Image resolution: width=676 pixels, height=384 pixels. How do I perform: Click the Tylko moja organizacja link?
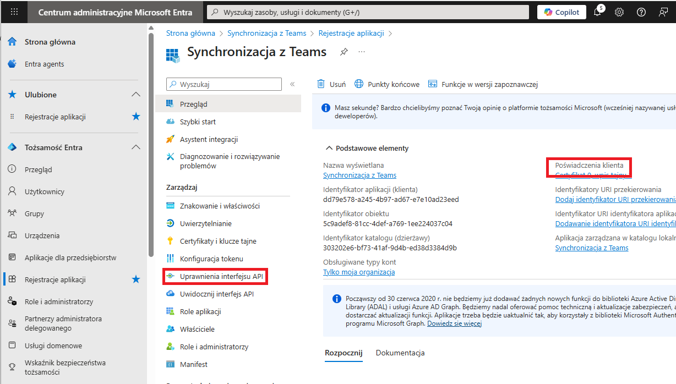click(x=359, y=272)
